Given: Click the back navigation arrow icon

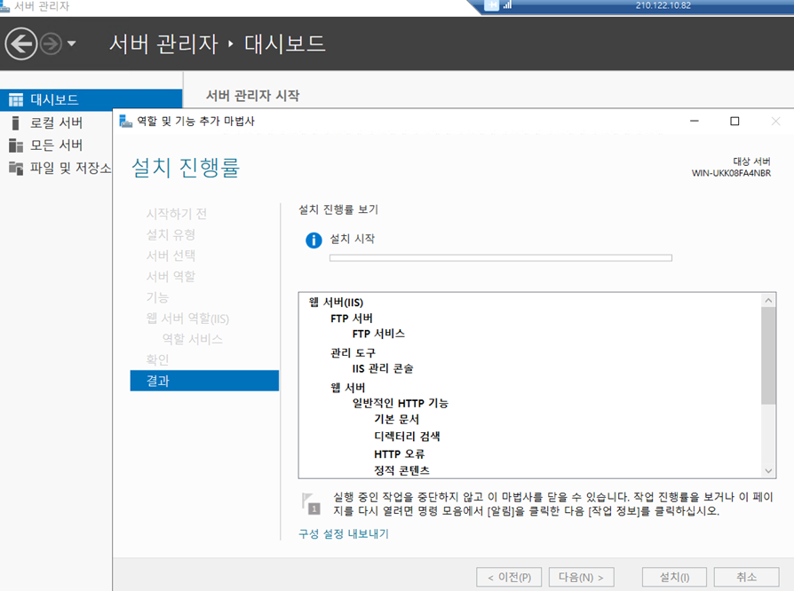Looking at the screenshot, I should pos(20,43).
